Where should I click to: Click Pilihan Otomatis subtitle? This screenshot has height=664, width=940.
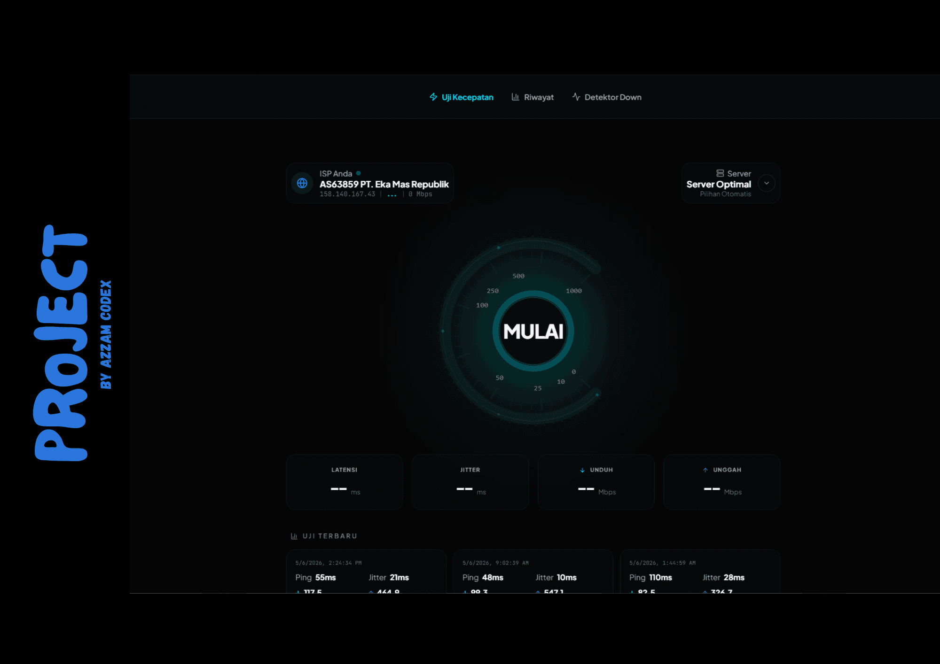[725, 194]
